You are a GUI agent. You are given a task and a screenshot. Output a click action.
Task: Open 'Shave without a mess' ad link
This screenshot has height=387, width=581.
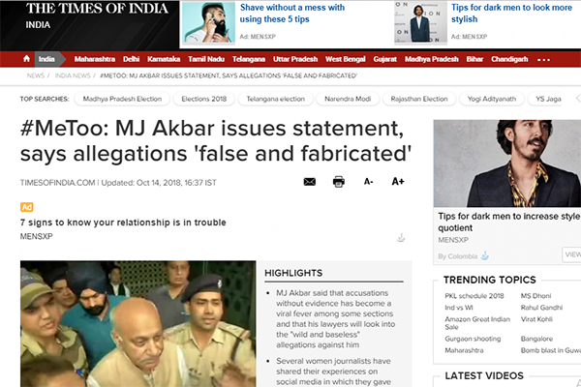(x=292, y=14)
